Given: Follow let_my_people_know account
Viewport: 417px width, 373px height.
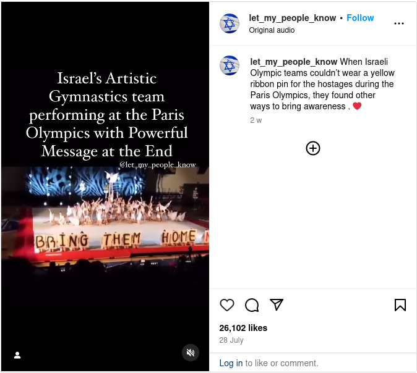Looking at the screenshot, I should (360, 18).
